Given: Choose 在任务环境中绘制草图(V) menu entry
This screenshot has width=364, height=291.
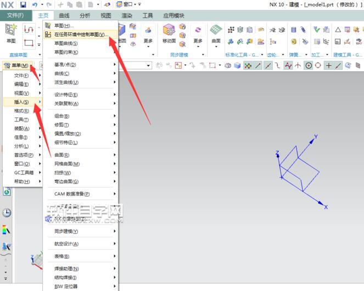Looking at the screenshot, I should 81,35.
